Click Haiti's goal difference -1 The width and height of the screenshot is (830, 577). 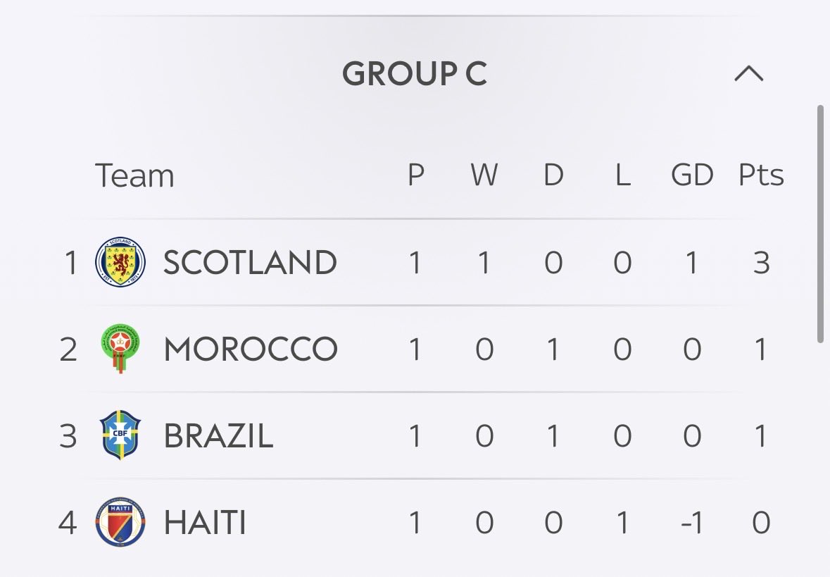click(691, 523)
